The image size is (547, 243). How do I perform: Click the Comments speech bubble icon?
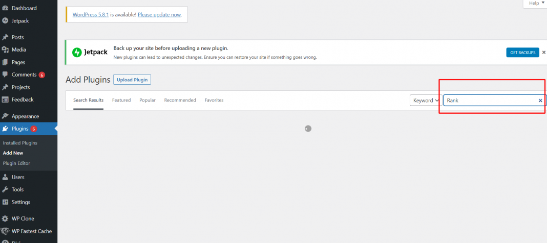click(x=5, y=75)
